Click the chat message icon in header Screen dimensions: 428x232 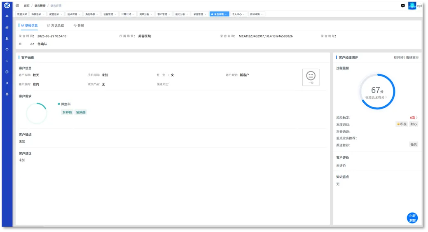point(403,6)
